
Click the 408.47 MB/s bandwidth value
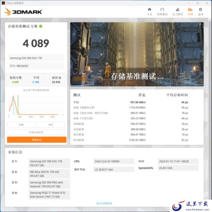[x=138, y=134]
